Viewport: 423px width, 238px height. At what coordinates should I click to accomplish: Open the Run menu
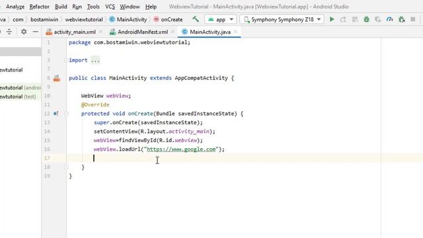tap(77, 7)
